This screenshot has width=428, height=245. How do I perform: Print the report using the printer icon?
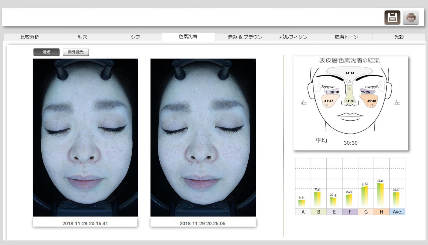[411, 18]
